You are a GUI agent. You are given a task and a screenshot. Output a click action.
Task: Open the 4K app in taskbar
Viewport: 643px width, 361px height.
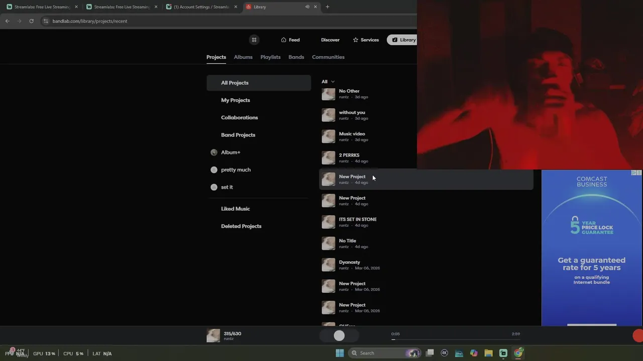tap(444, 353)
